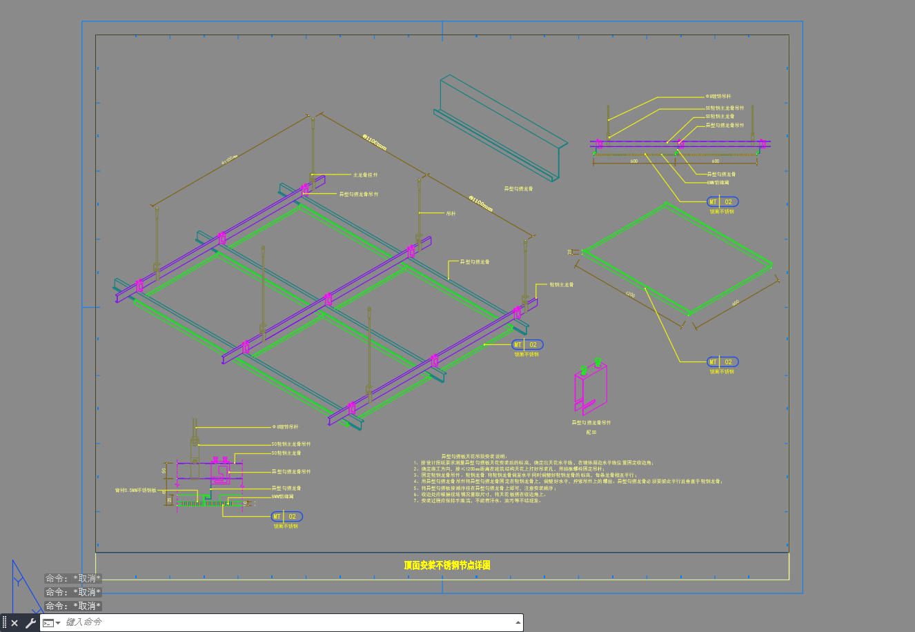Viewport: 915px width, 632px height.
Task: Select the magenta hanger clip drawing
Action: pyautogui.click(x=591, y=386)
